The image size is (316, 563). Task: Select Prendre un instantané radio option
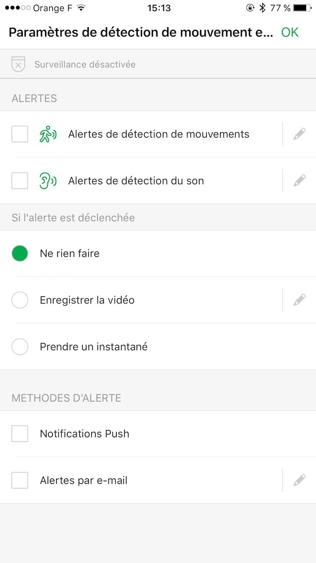point(20,347)
